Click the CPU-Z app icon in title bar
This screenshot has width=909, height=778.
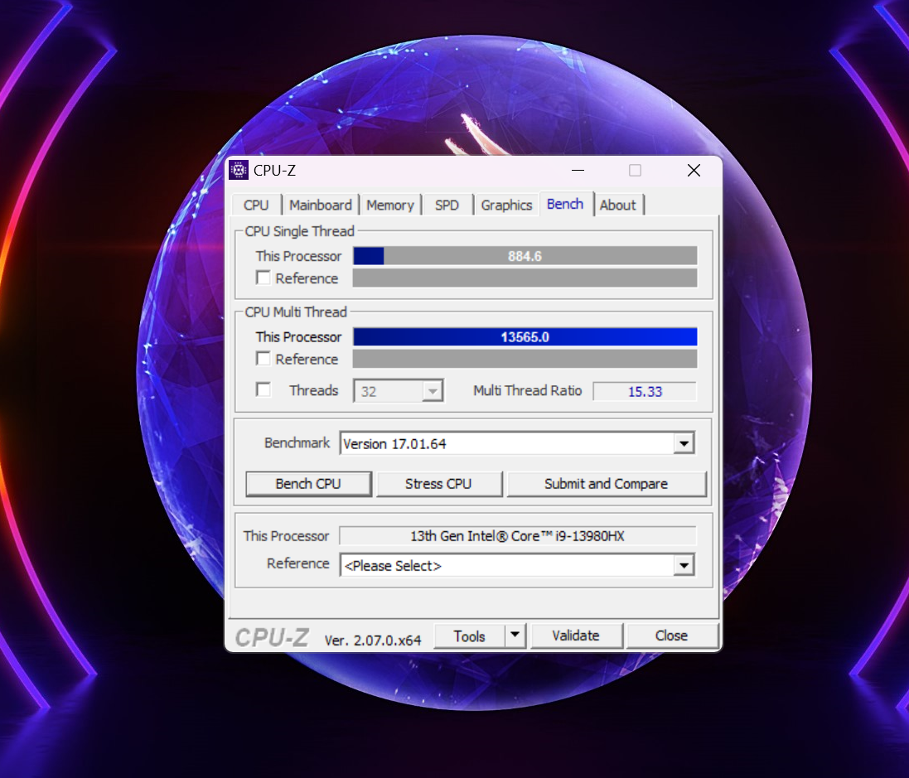pos(239,170)
